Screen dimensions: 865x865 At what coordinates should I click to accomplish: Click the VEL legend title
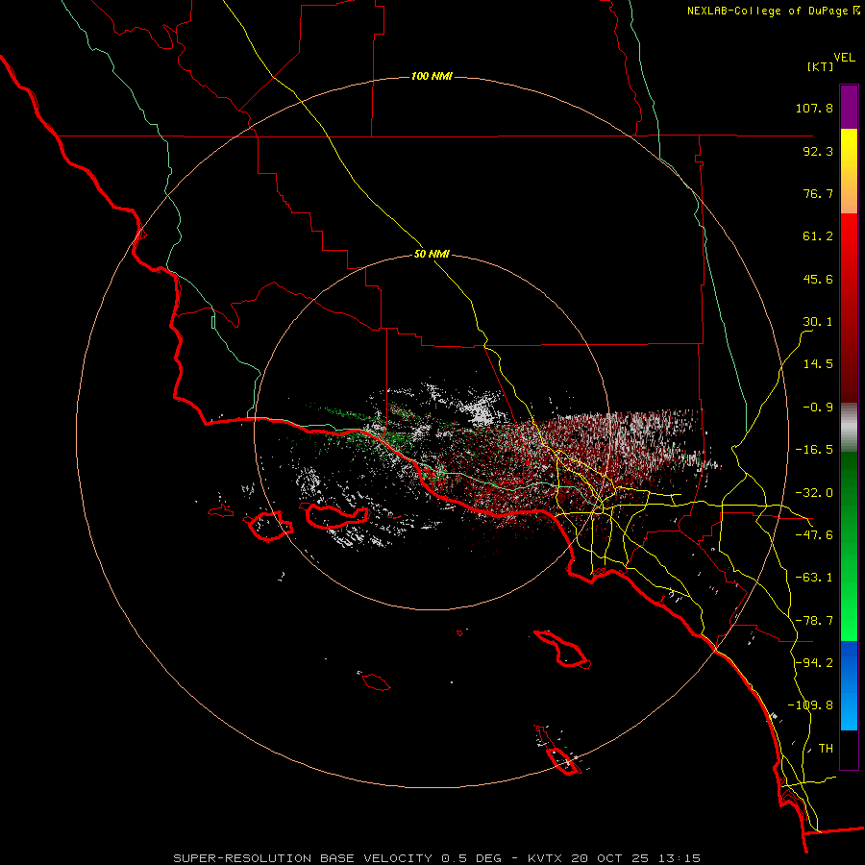coord(844,58)
